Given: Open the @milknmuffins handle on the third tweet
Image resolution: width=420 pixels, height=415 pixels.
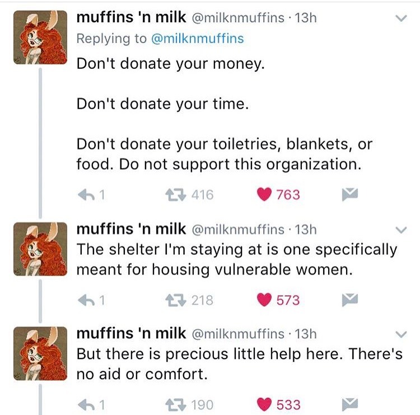Looking at the screenshot, I should click(x=237, y=334).
